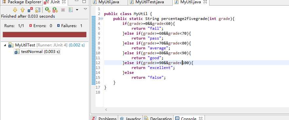Click the return "good" statement

click(x=148, y=58)
